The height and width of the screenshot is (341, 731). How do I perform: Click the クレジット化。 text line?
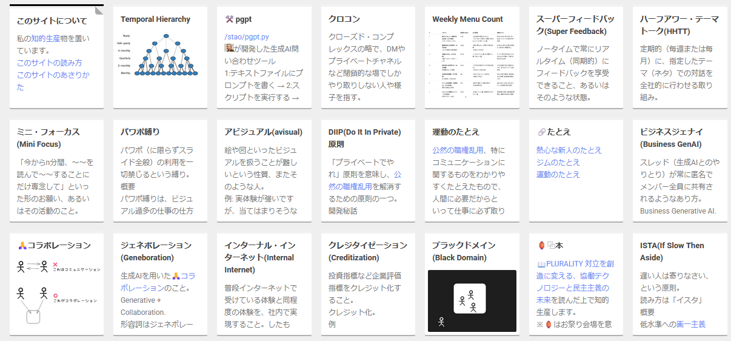pyautogui.click(x=354, y=312)
